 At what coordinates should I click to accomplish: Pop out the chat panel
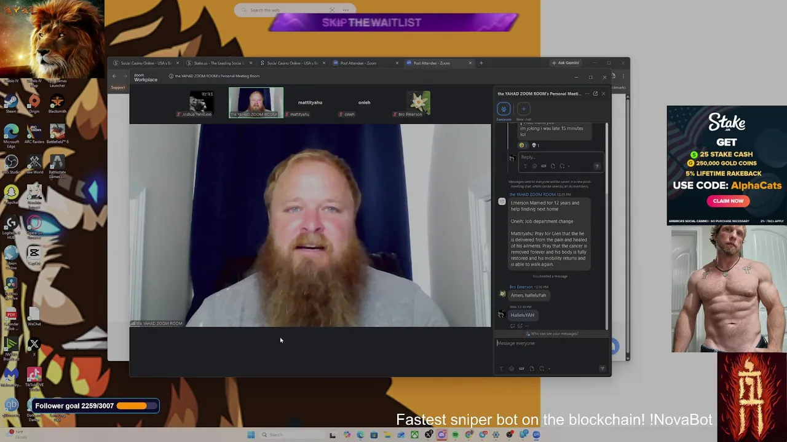click(x=595, y=93)
